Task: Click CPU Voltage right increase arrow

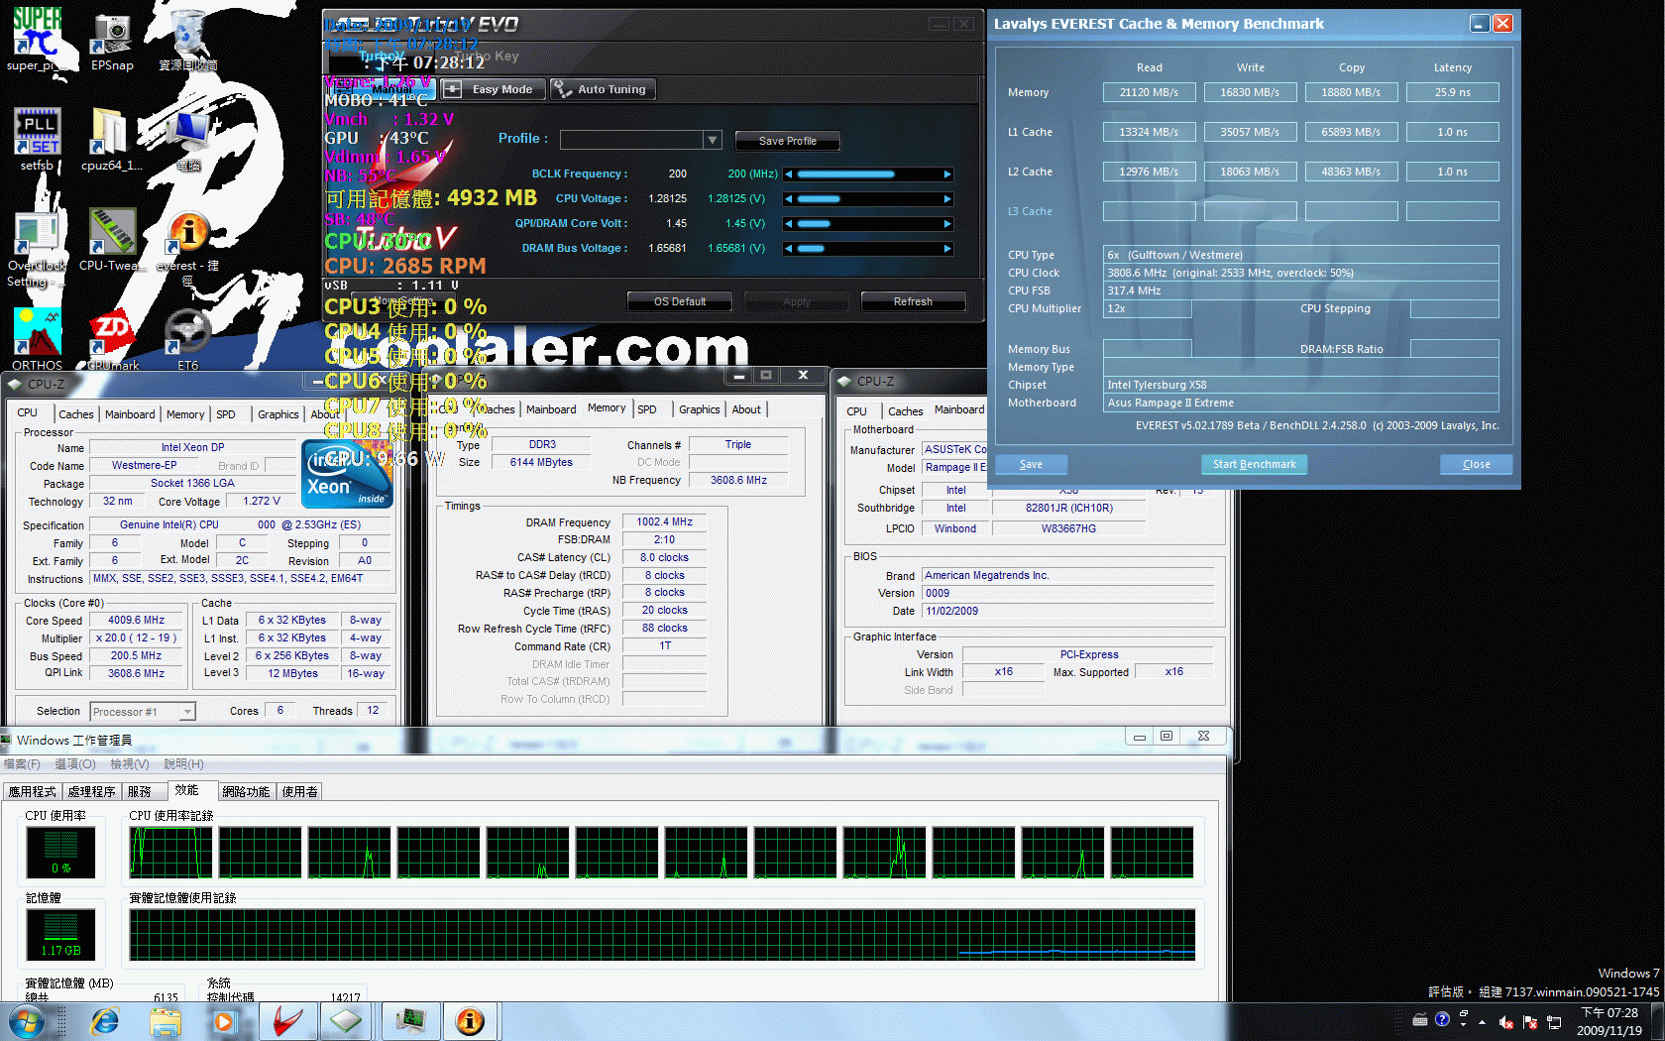Action: [947, 199]
